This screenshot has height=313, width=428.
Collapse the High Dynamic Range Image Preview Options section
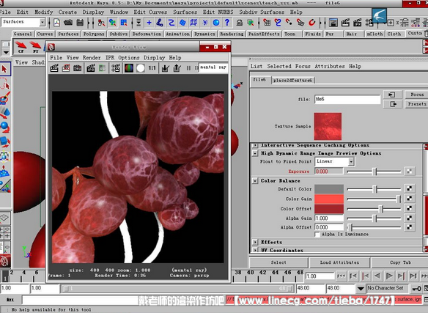click(255, 153)
